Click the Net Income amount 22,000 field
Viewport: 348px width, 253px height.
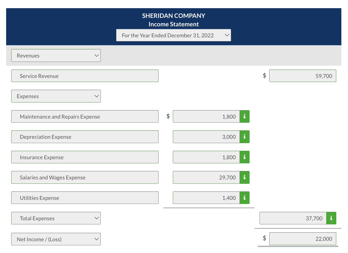click(303, 239)
